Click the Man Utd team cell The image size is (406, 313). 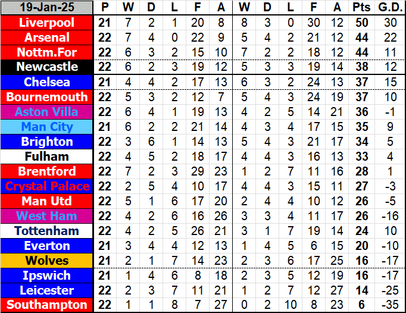click(x=47, y=201)
